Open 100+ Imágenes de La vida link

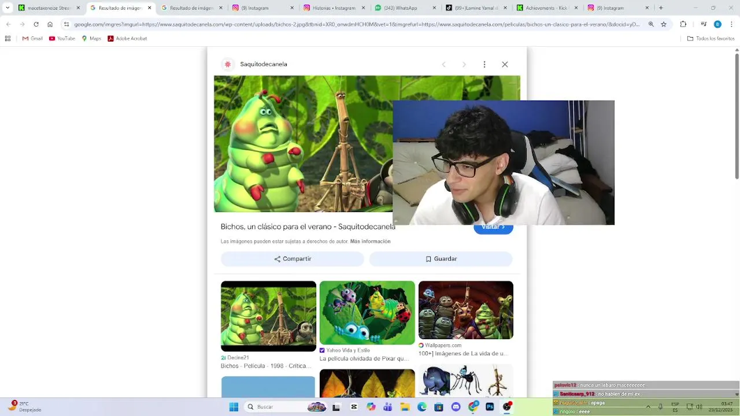click(x=462, y=354)
